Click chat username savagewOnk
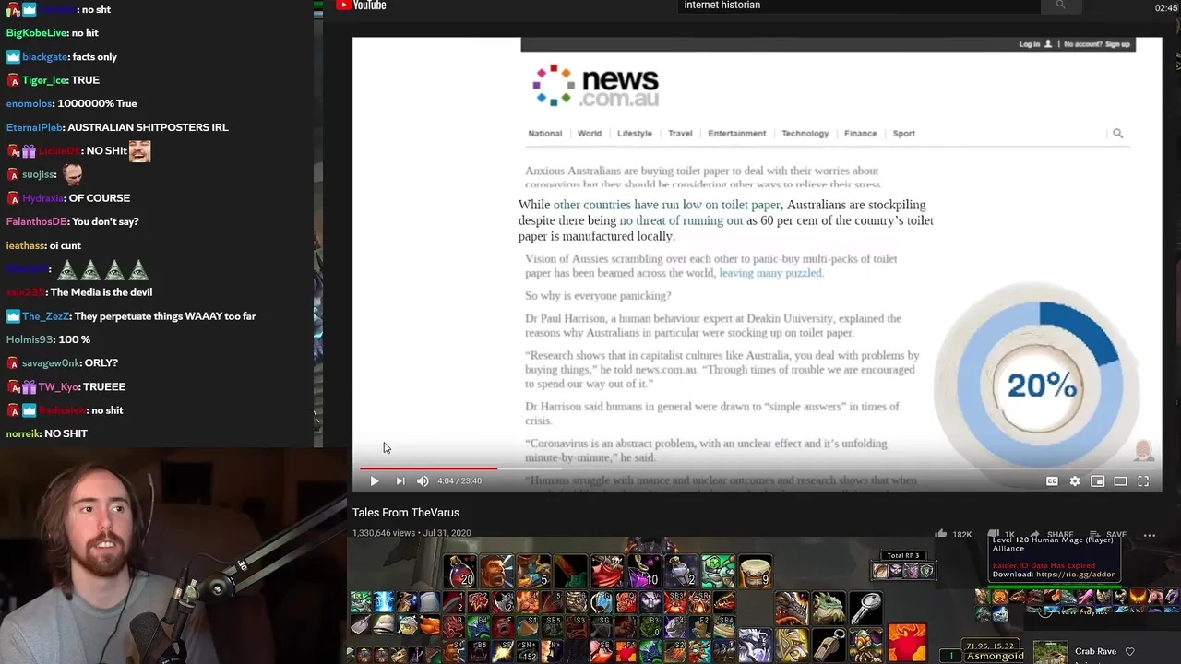 (x=51, y=363)
